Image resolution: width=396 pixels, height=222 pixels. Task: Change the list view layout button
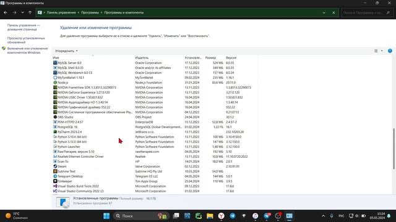coord(376,51)
